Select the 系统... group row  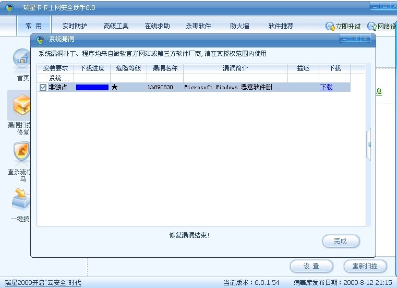[x=194, y=78]
